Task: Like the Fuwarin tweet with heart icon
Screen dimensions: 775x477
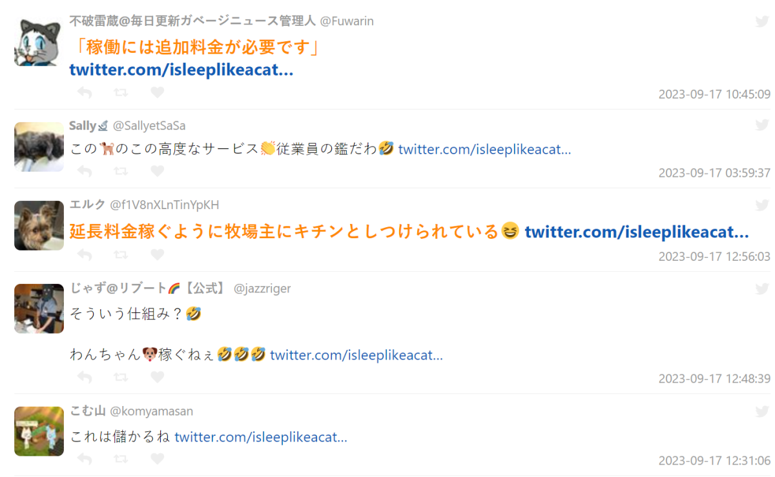Action: [x=157, y=93]
